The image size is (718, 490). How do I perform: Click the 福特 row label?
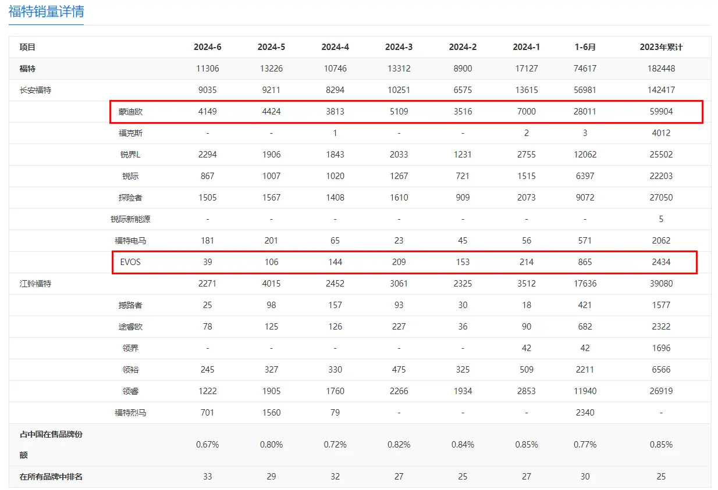(27, 69)
